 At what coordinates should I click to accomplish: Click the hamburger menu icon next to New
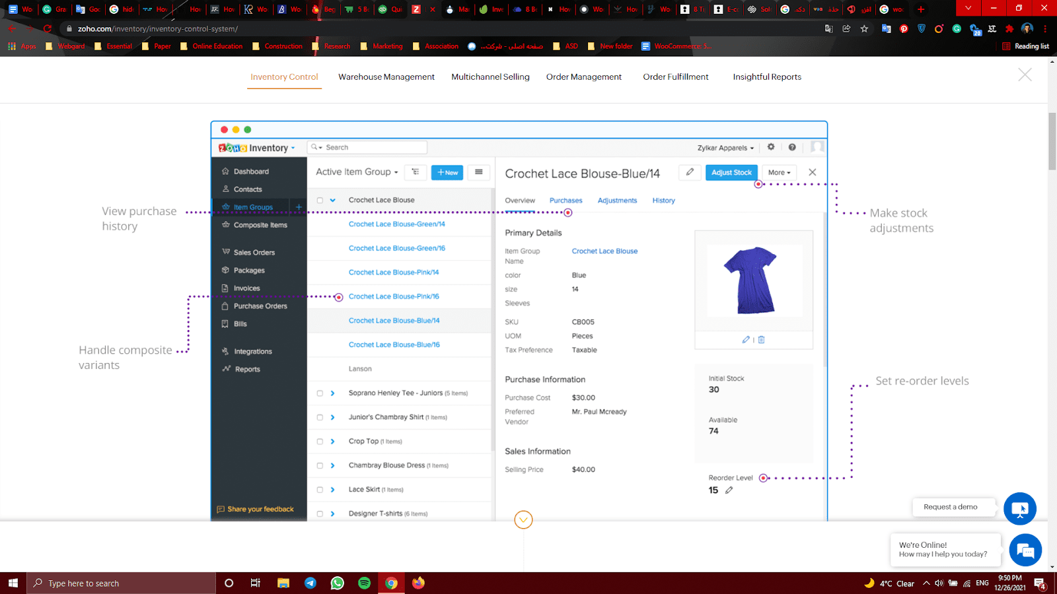click(479, 172)
